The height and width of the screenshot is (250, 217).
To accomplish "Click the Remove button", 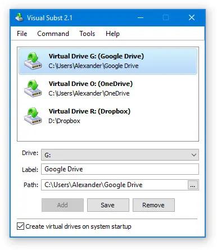I will tap(153, 205).
